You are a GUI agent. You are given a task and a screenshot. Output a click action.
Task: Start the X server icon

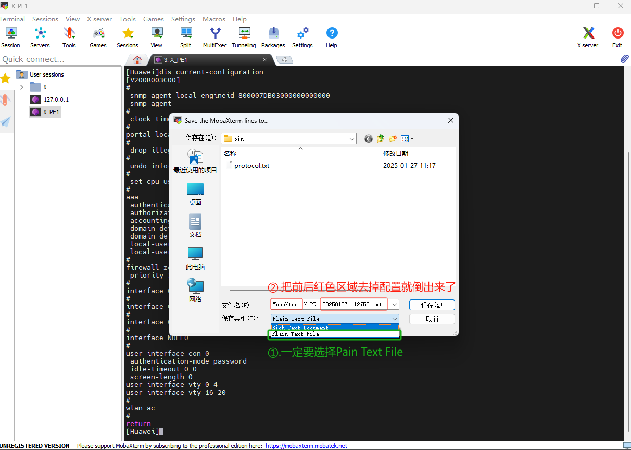pyautogui.click(x=588, y=38)
